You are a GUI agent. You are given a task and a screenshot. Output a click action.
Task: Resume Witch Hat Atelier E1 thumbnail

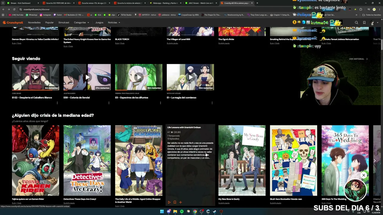click(x=190, y=77)
